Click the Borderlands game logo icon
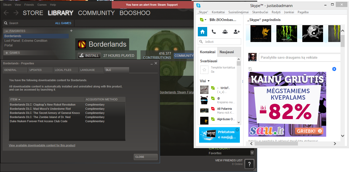The image size is (349, 172). pyautogui.click(x=82, y=44)
